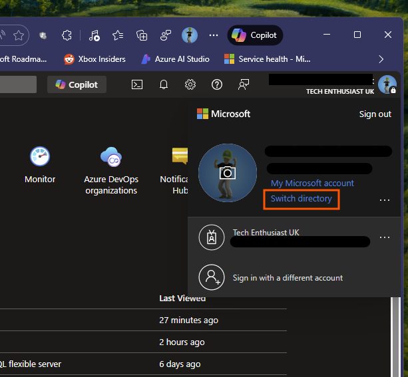This screenshot has height=377, width=408.
Task: Open the Collections icon in Edge toolbar
Action: coord(142,35)
